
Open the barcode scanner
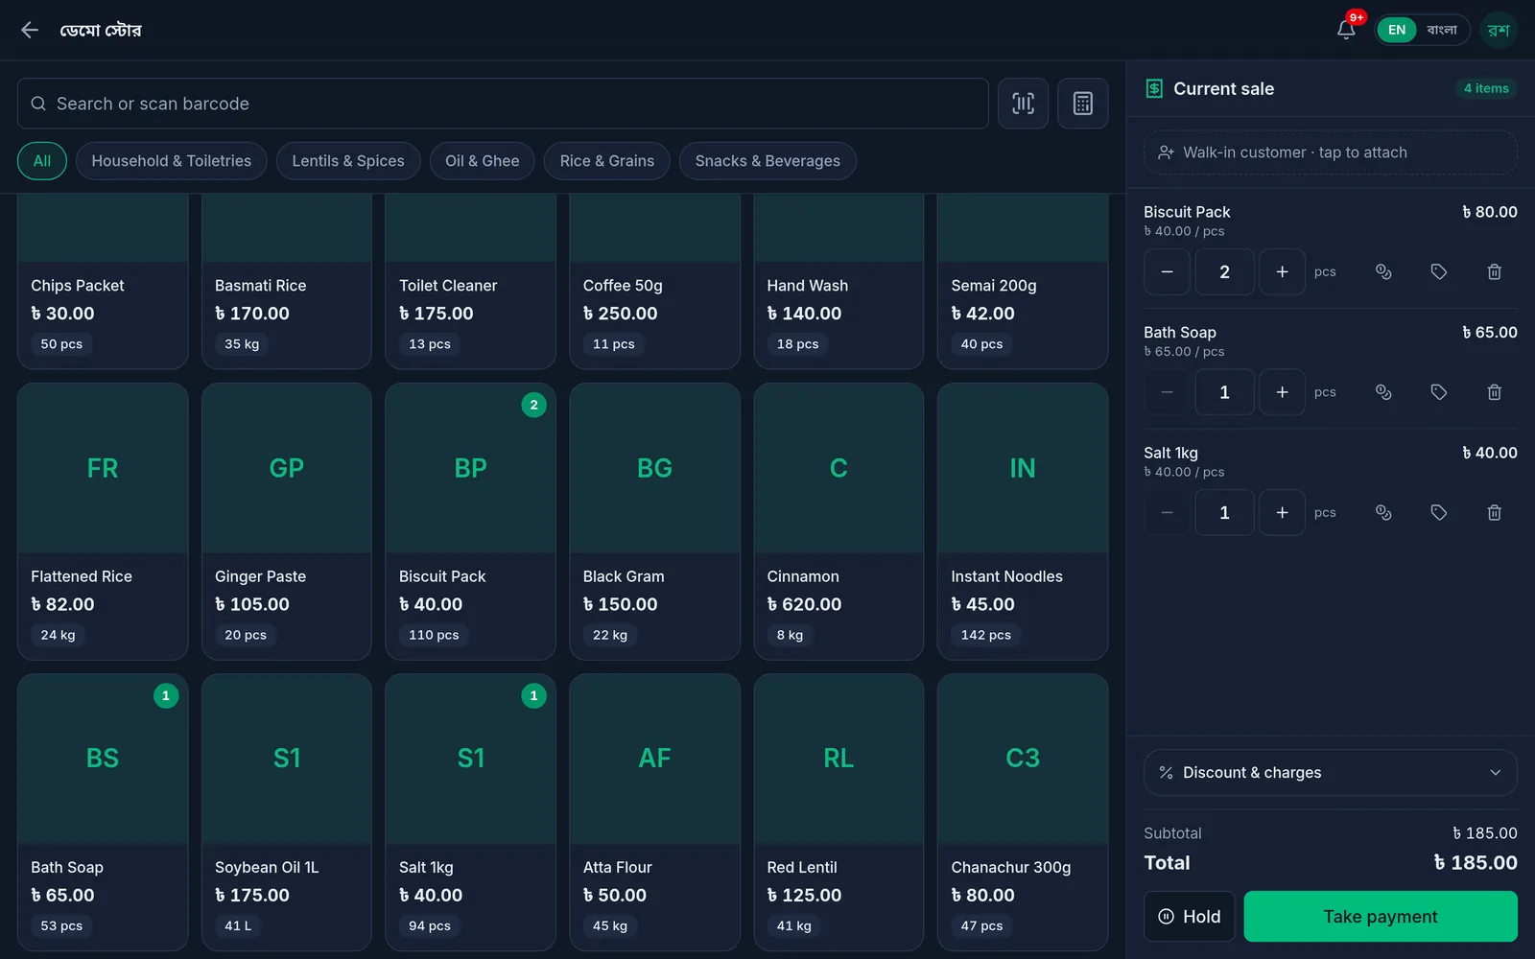tap(1023, 104)
